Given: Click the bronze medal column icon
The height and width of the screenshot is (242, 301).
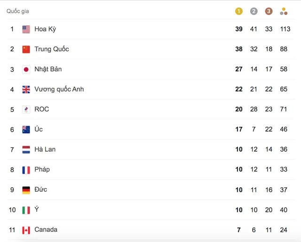Looking at the screenshot, I should [269, 11].
